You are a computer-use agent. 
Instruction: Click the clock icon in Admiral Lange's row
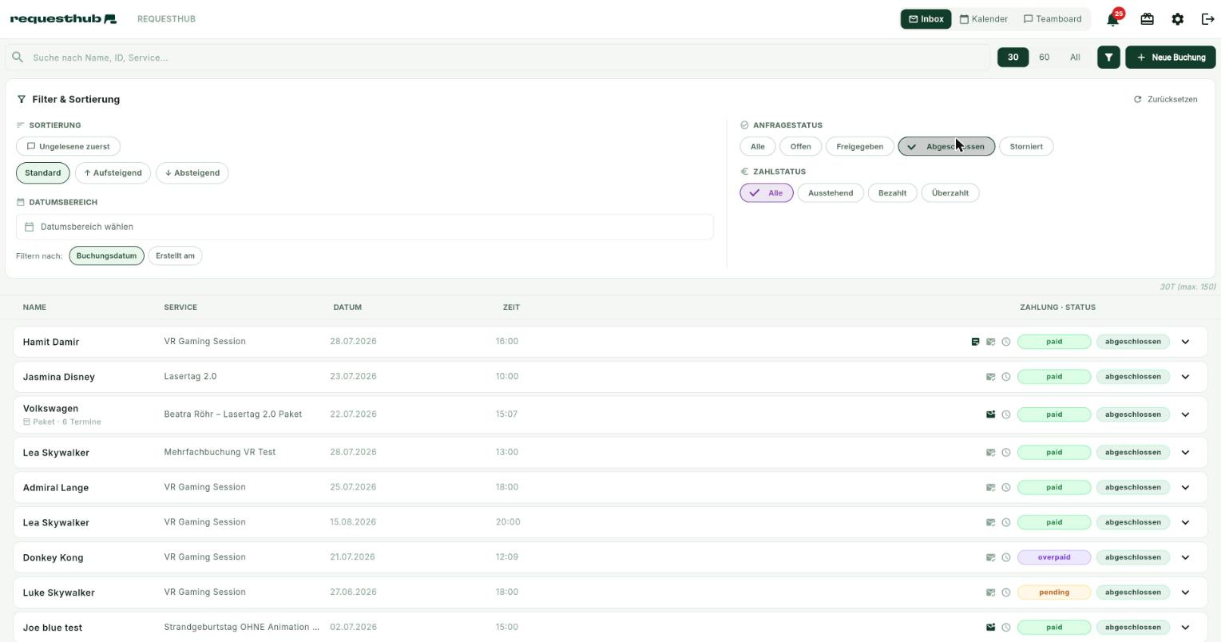[1006, 487]
